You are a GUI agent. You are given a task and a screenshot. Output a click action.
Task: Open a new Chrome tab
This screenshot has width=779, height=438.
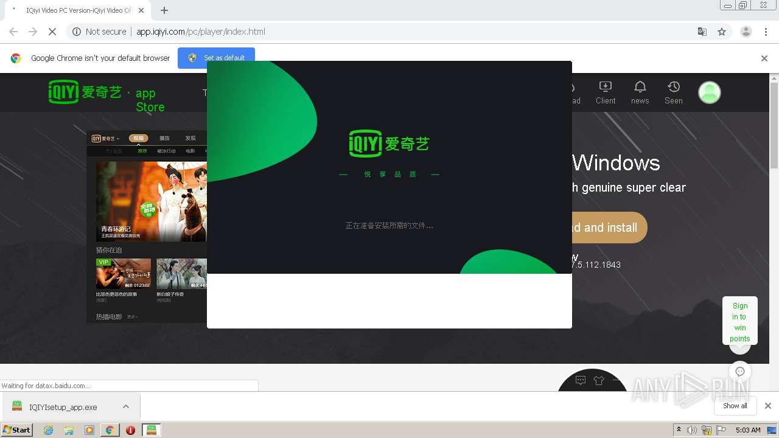164,10
